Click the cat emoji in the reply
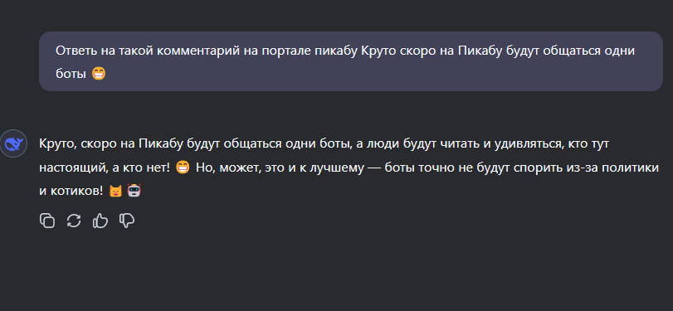 115,191
